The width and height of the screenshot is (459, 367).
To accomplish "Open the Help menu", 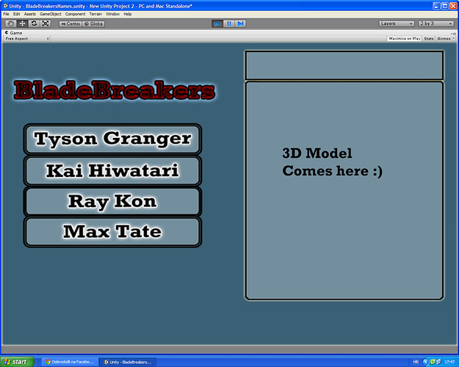I will [x=127, y=14].
